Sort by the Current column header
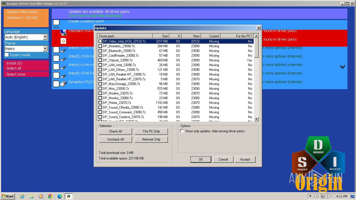This screenshot has height=200, width=356. 211,36
